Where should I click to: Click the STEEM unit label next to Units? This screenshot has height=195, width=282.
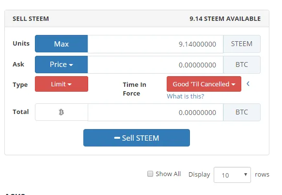coord(242,44)
